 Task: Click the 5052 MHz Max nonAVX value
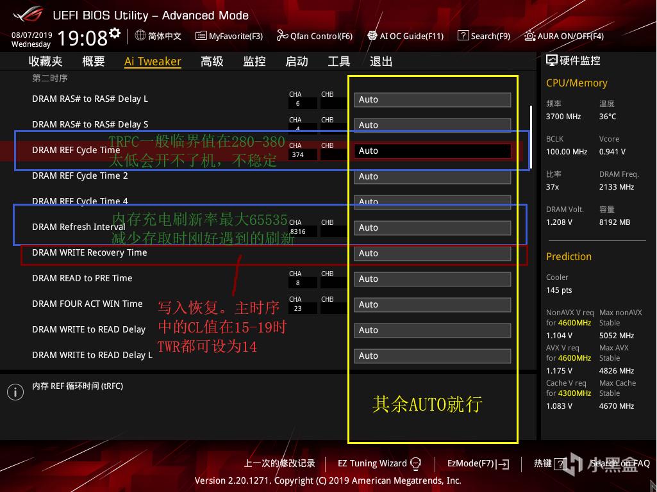tap(617, 336)
